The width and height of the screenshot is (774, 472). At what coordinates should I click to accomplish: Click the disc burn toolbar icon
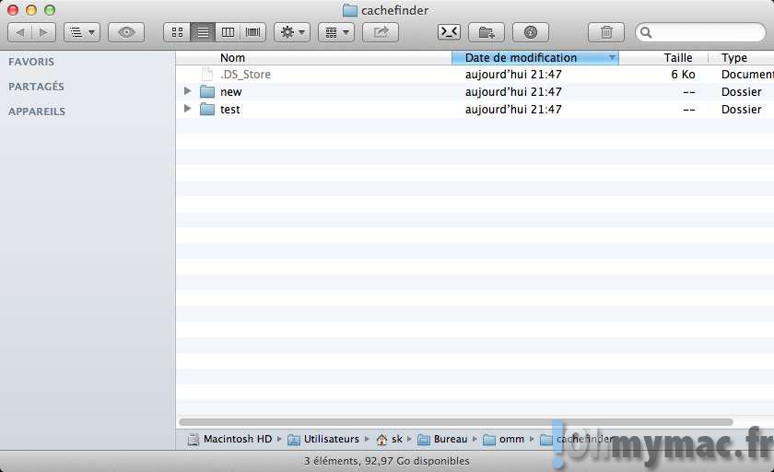(x=531, y=32)
